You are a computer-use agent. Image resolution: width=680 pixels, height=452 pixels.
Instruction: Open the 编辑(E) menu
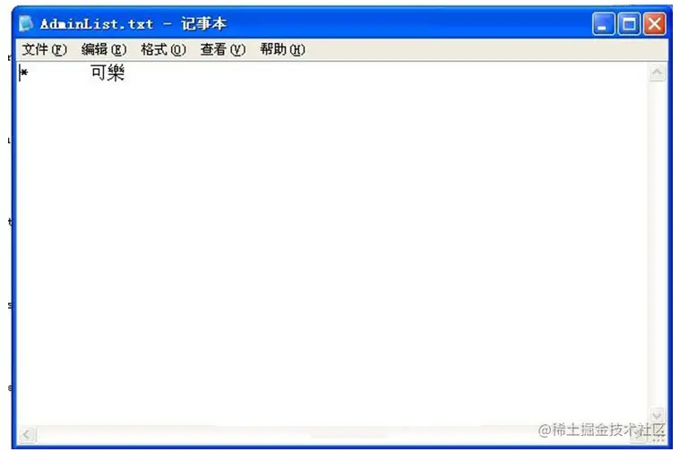(104, 49)
